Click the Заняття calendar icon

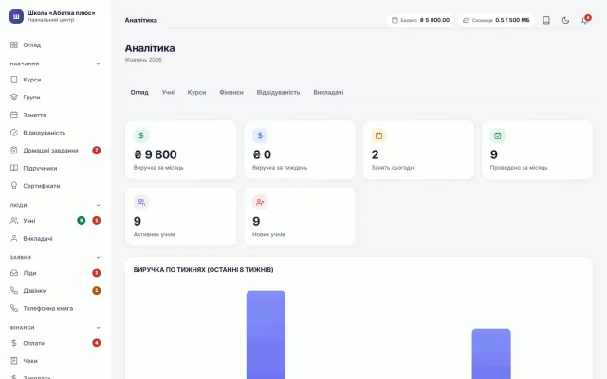coord(14,115)
